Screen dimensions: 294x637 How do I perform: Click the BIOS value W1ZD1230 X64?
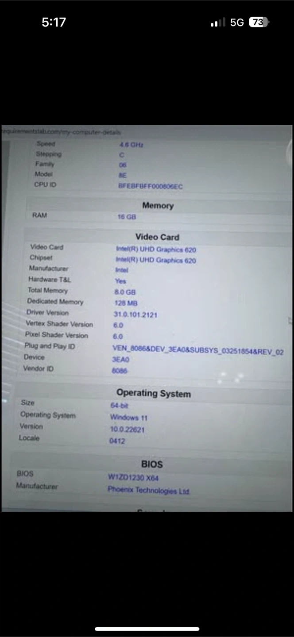(x=133, y=478)
